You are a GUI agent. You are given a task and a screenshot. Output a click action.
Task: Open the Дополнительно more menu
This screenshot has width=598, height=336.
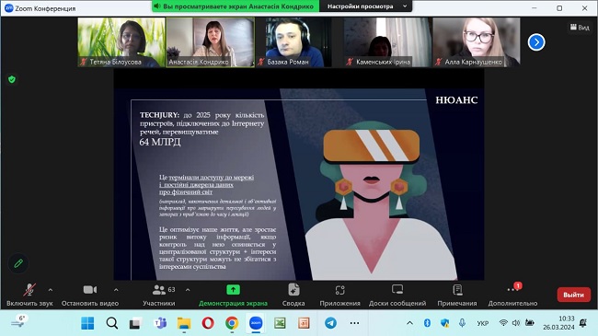(x=512, y=295)
